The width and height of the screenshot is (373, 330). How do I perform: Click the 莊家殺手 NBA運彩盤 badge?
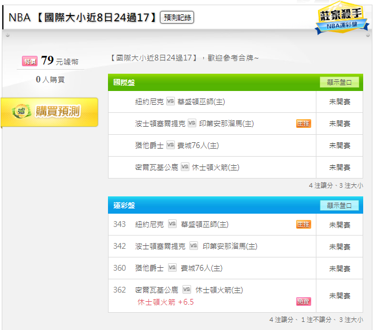341,19
